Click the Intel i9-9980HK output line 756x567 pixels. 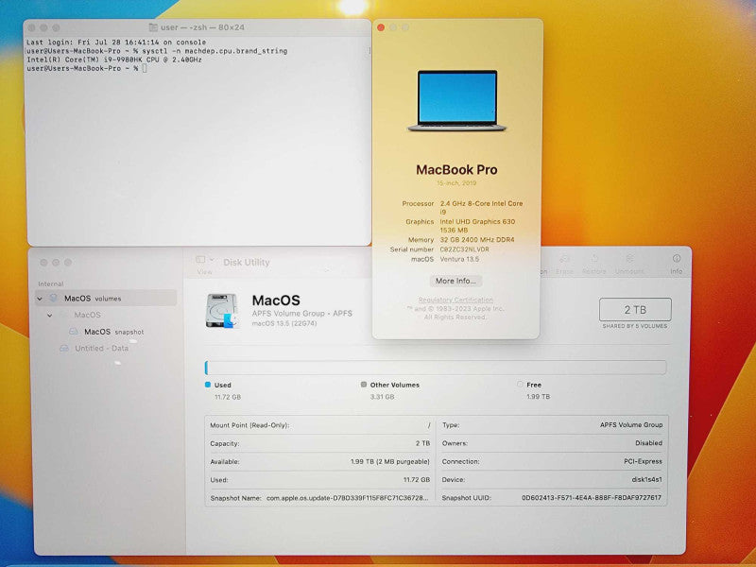[x=114, y=60]
